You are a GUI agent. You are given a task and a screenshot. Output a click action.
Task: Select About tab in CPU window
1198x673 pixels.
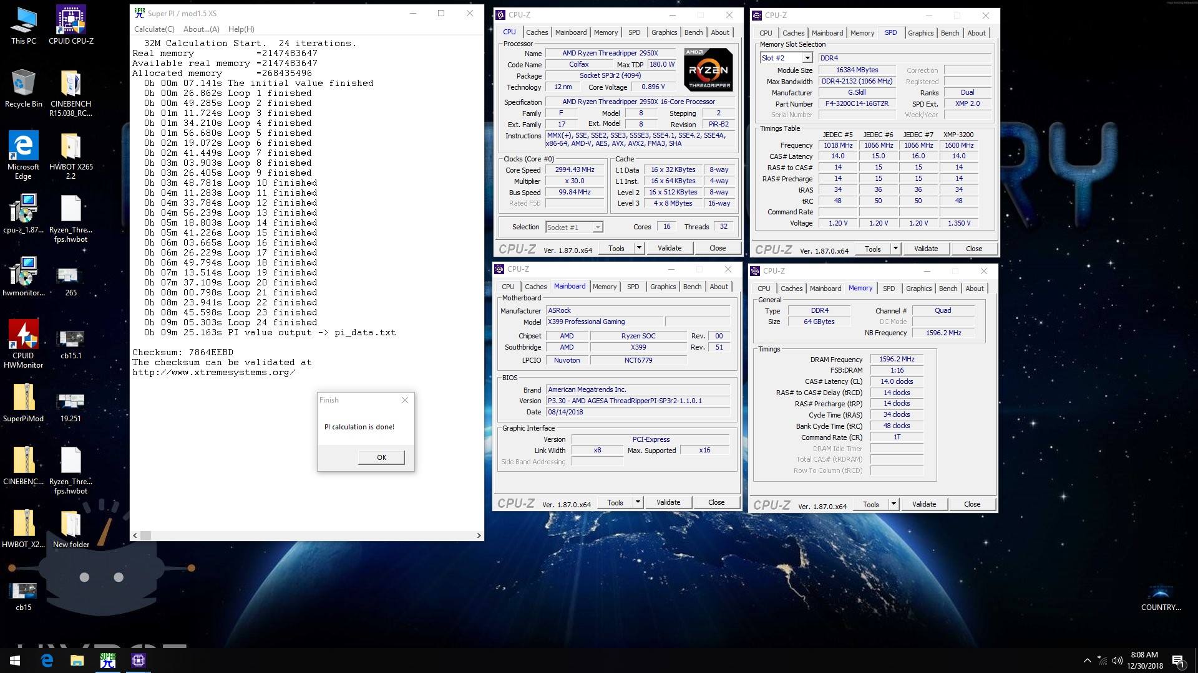click(719, 32)
